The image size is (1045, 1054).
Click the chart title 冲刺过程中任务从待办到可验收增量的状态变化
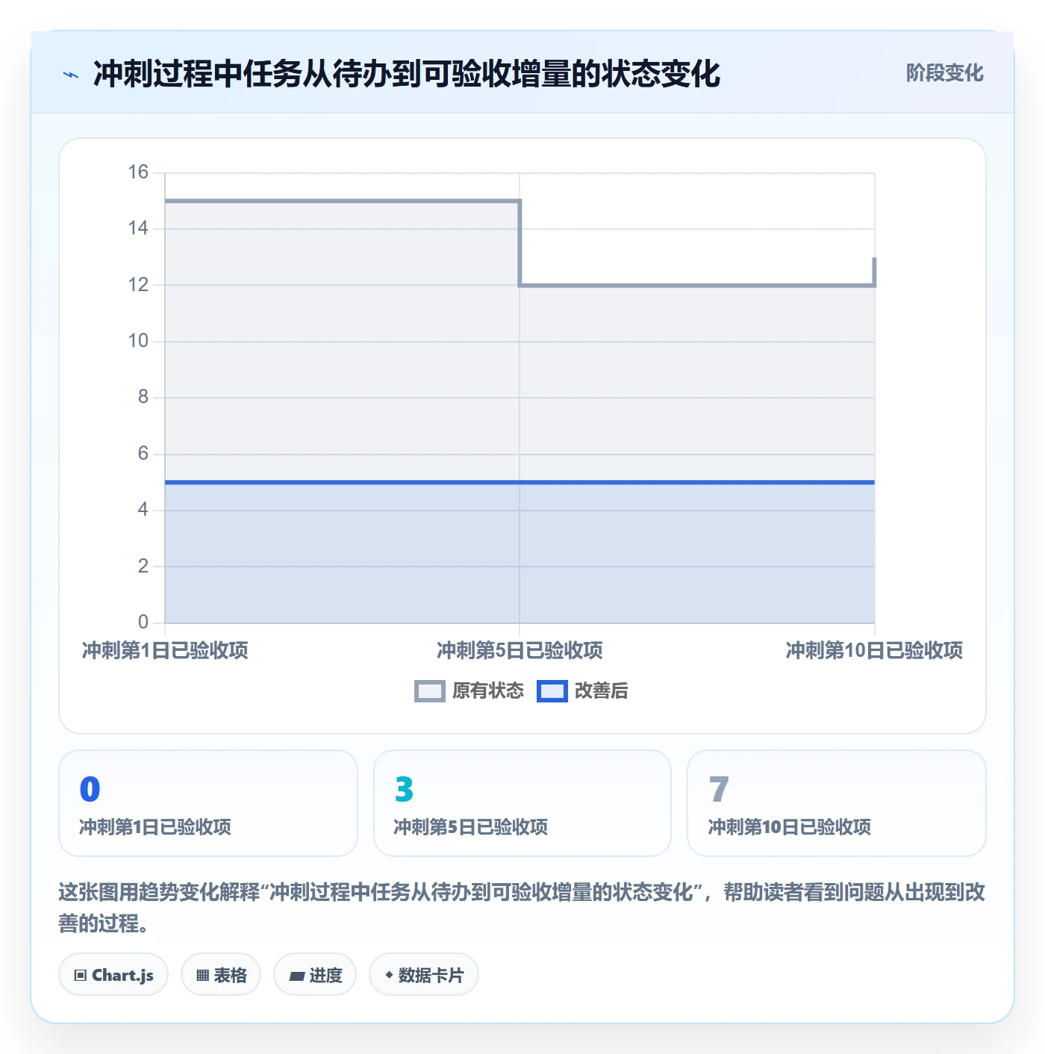pos(407,74)
